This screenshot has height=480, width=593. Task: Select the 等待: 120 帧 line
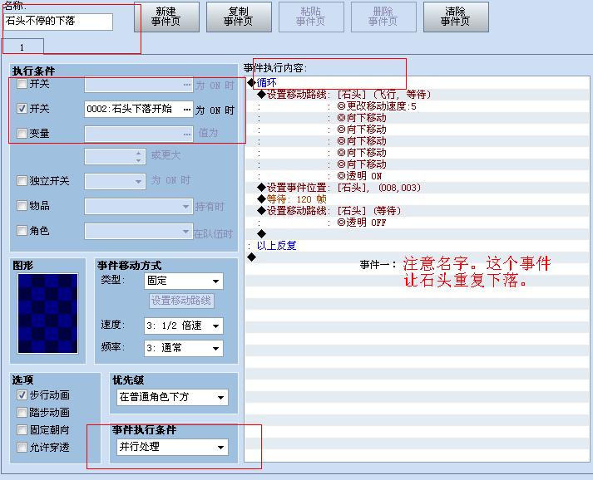(x=417, y=199)
